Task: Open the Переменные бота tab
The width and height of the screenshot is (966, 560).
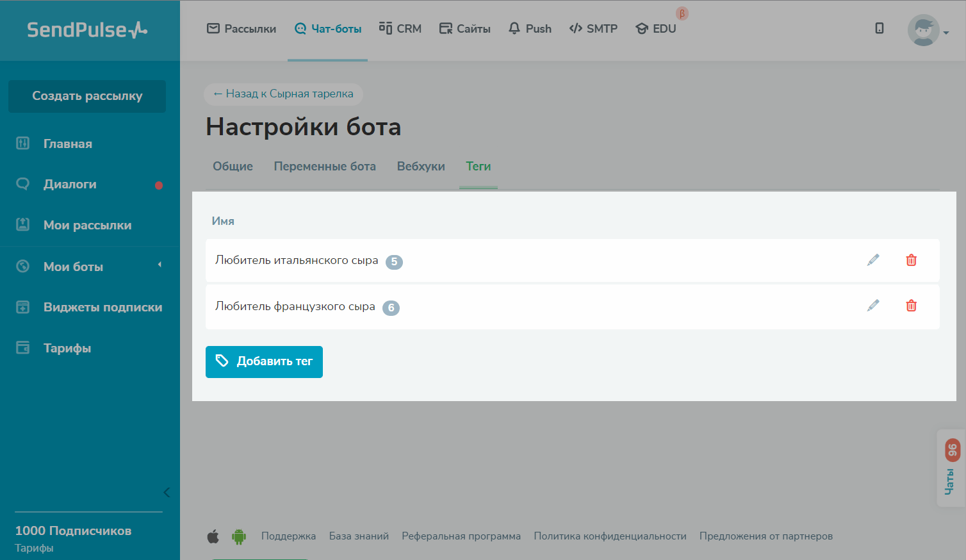Action: [325, 167]
